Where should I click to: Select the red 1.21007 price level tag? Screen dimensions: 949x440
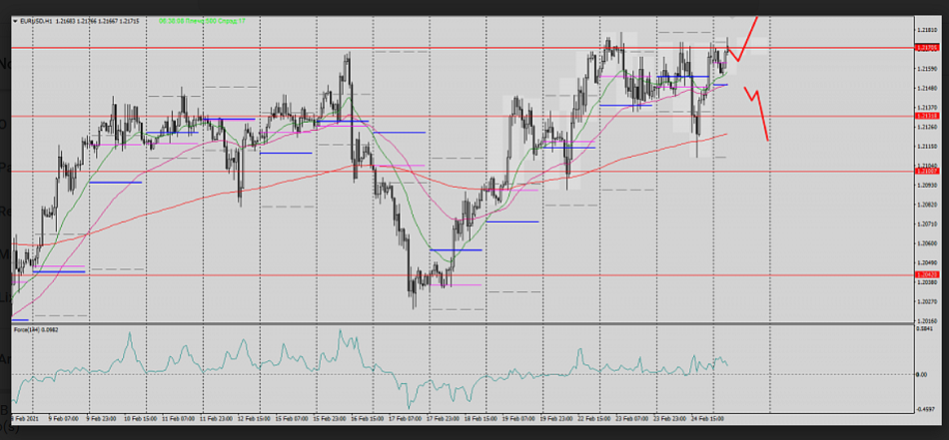click(925, 172)
